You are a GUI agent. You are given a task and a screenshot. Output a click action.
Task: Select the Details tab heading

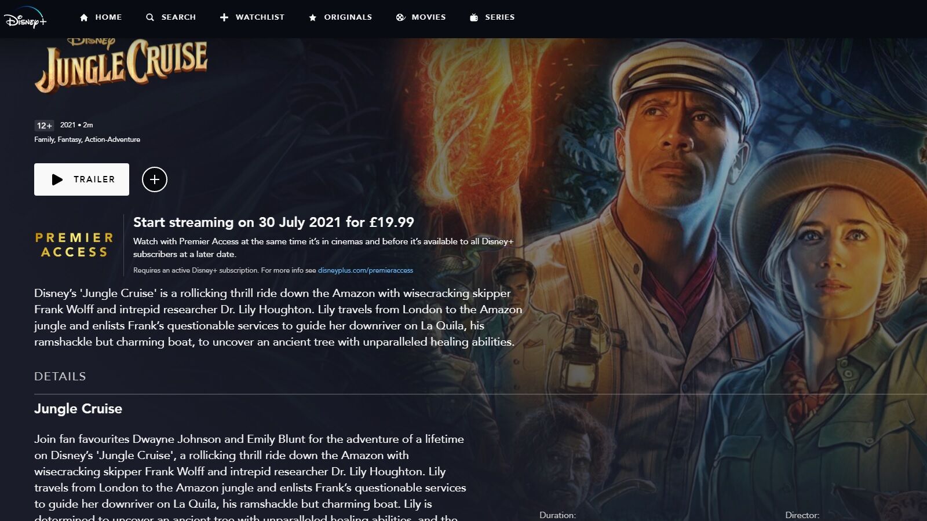pos(60,376)
